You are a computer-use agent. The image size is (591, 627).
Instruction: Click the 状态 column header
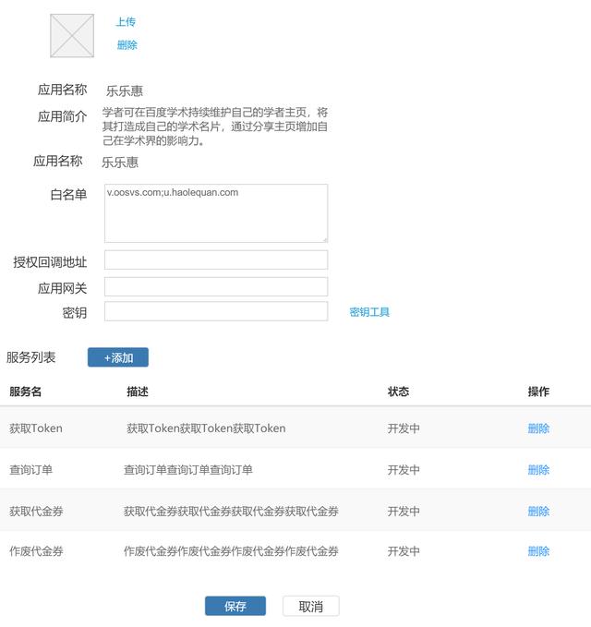tap(398, 392)
